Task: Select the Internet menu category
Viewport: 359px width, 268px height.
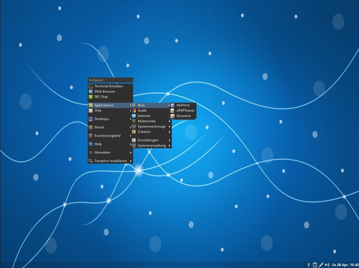Action: 144,116
